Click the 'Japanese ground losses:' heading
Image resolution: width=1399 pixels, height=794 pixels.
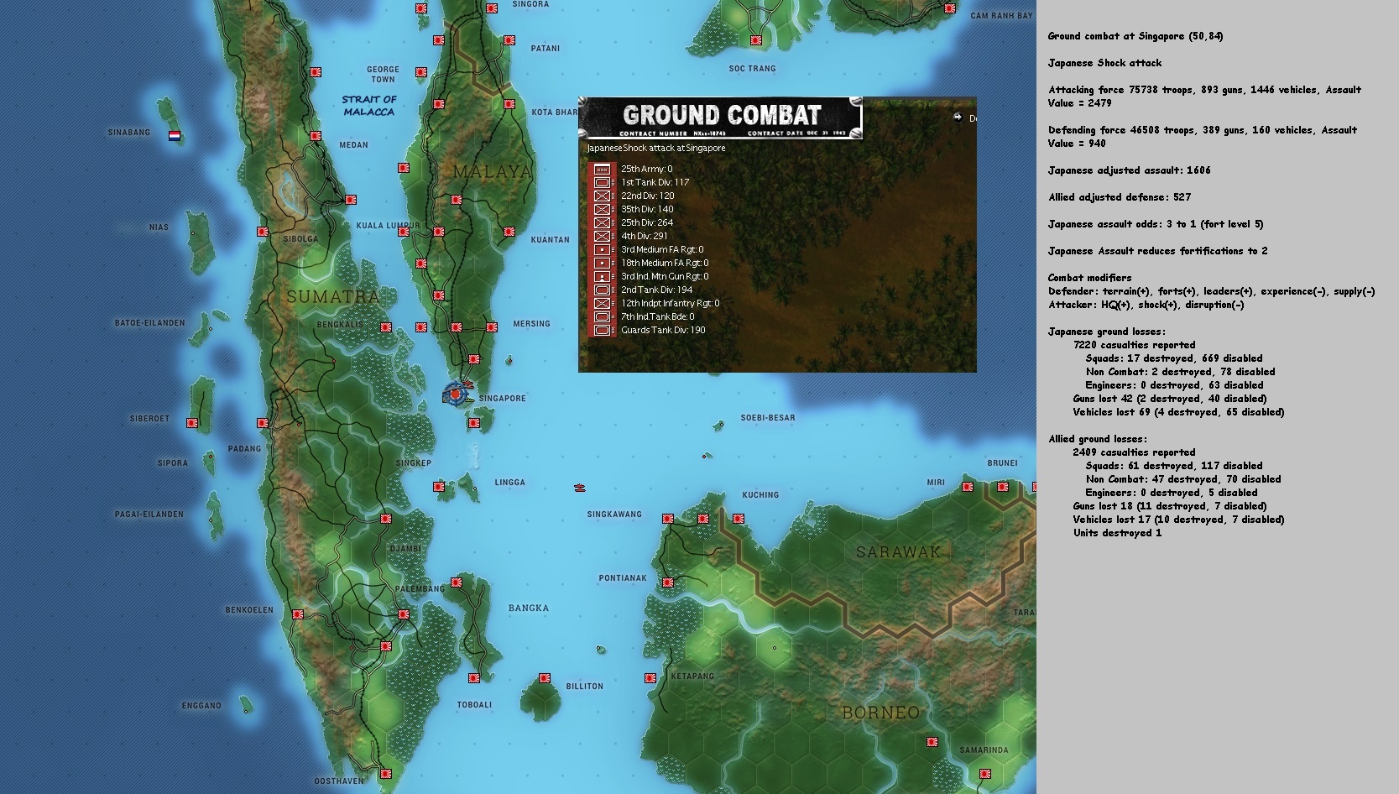1106,332
